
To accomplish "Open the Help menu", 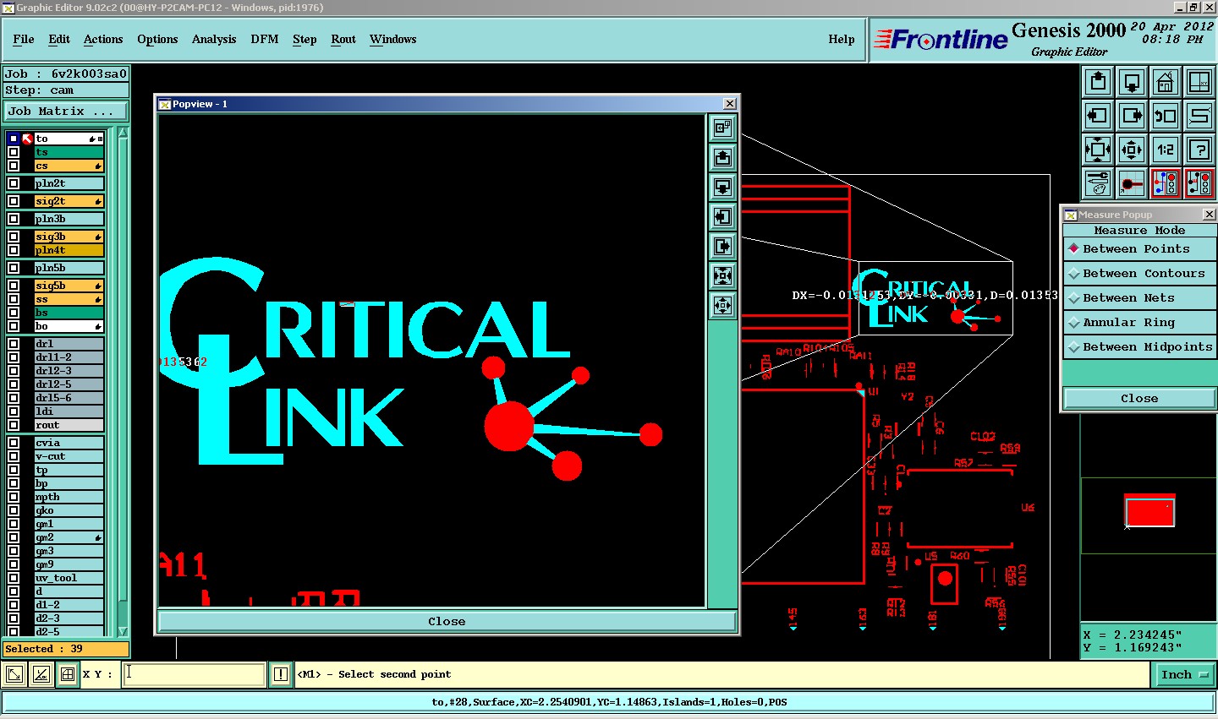I will [842, 39].
